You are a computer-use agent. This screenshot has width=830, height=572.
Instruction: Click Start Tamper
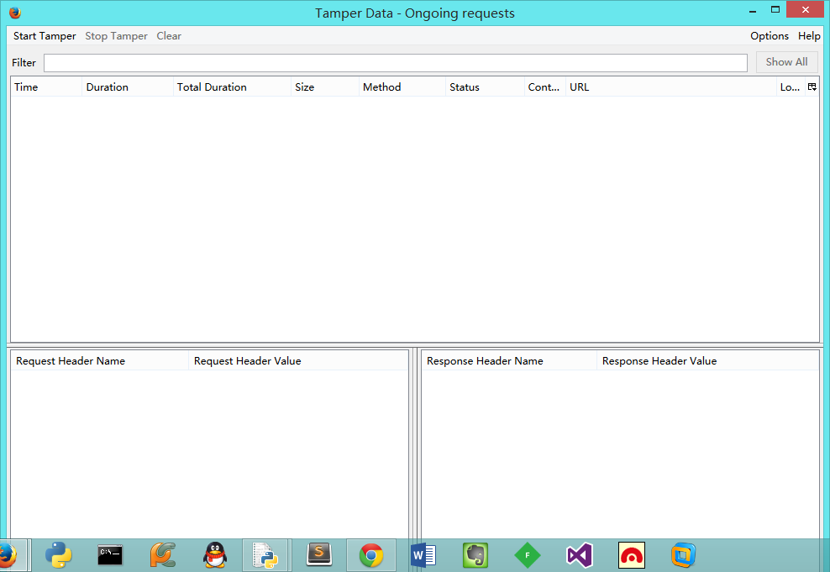coord(45,36)
